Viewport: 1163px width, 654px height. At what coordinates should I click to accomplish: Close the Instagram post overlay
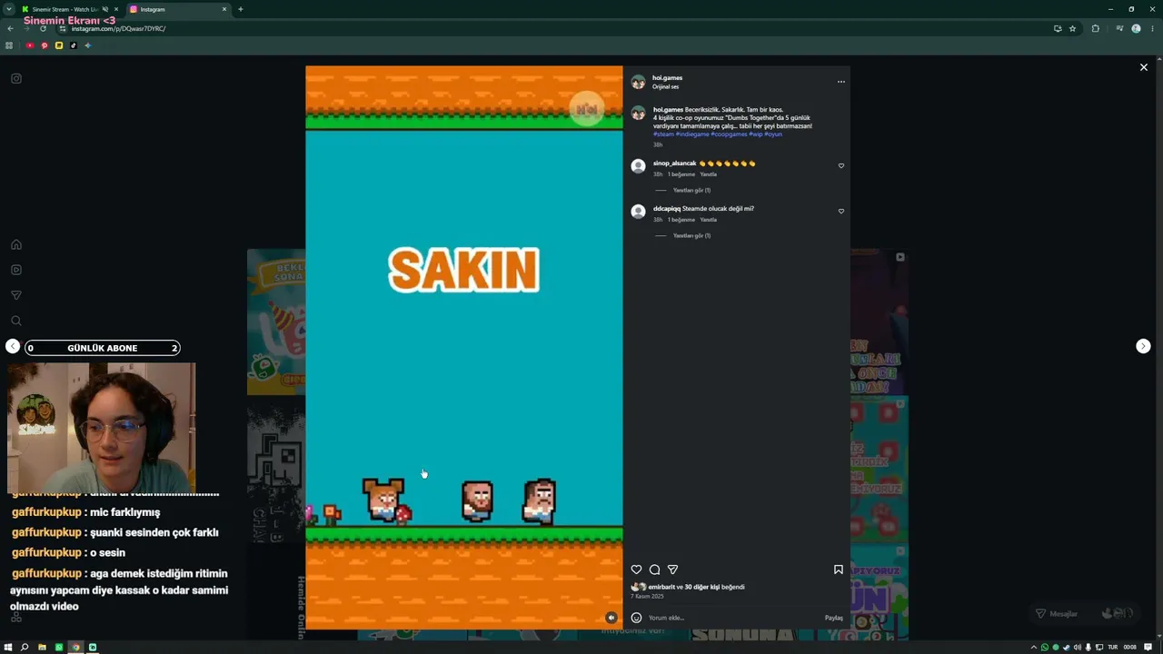click(x=1144, y=67)
